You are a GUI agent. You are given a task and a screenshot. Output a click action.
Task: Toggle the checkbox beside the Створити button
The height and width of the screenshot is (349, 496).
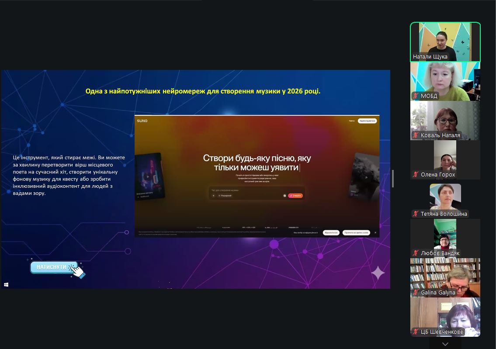click(x=284, y=196)
